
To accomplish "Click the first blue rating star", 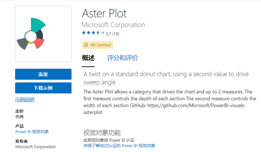I will [x=84, y=32].
